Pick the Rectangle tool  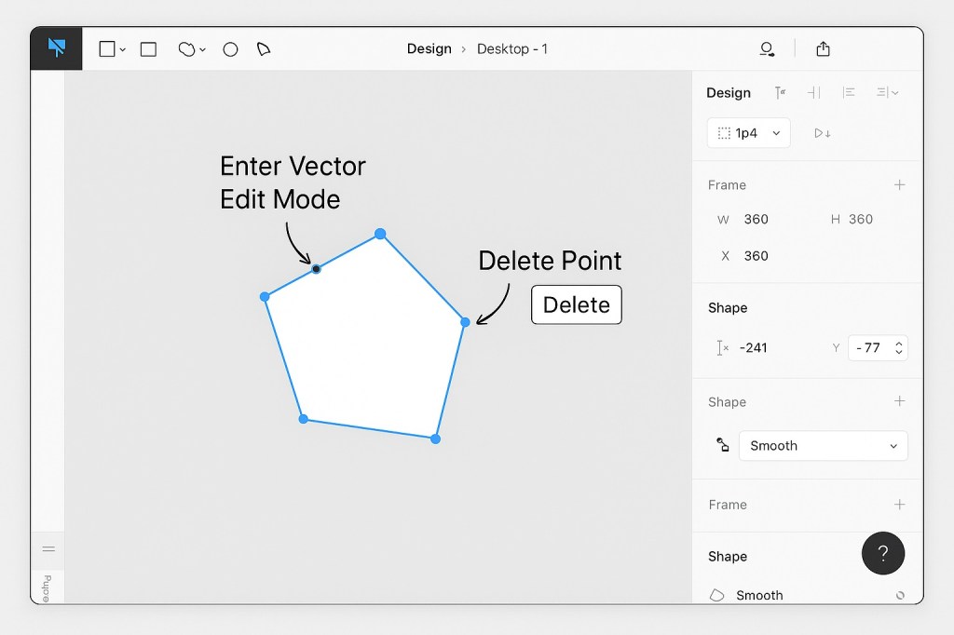point(147,48)
